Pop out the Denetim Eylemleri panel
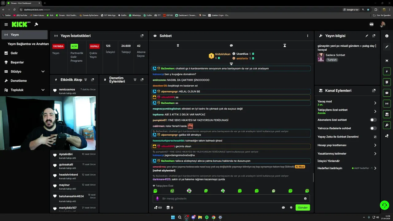Image resolution: width=393 pixels, height=221 pixels. click(x=142, y=80)
